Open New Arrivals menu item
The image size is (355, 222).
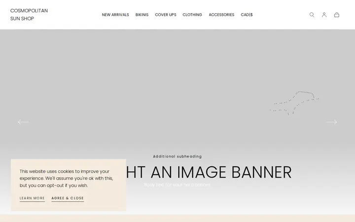[115, 15]
